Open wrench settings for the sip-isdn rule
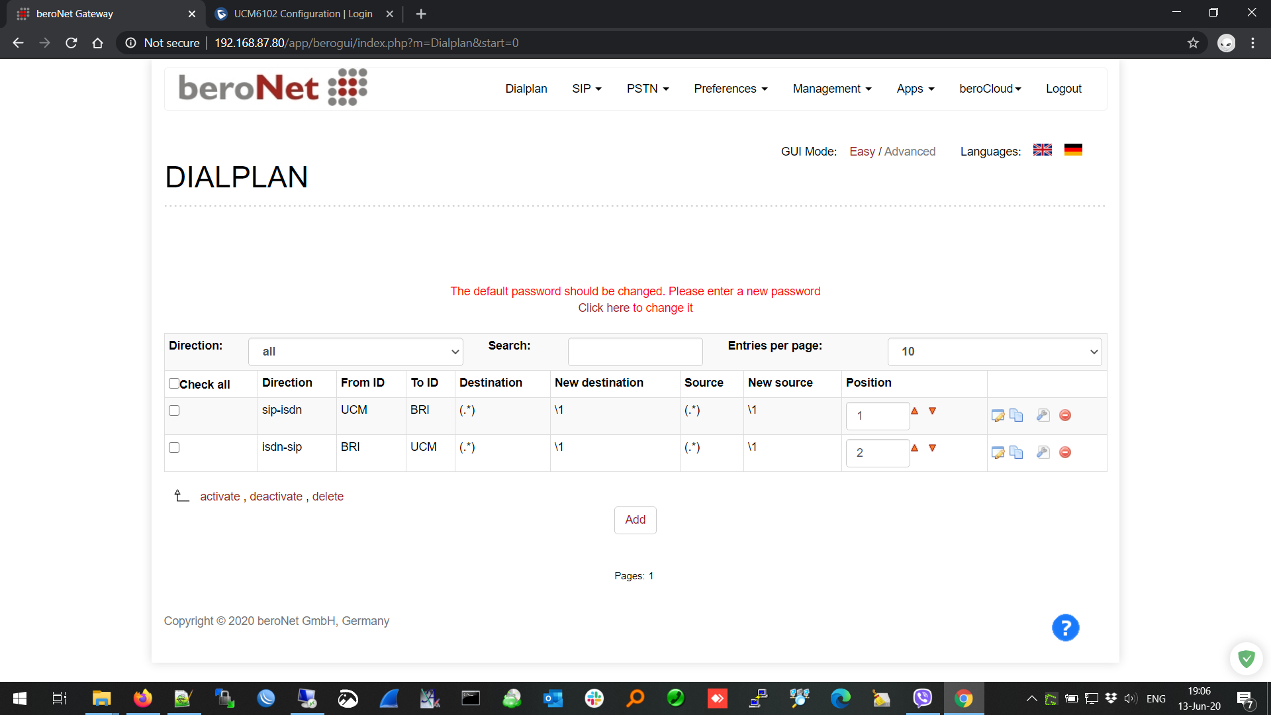Image resolution: width=1271 pixels, height=715 pixels. [x=1043, y=416]
